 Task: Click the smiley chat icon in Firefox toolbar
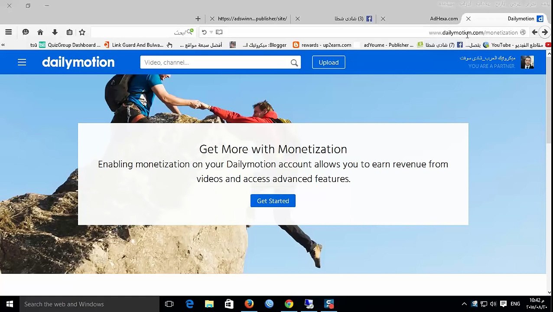pos(26,32)
